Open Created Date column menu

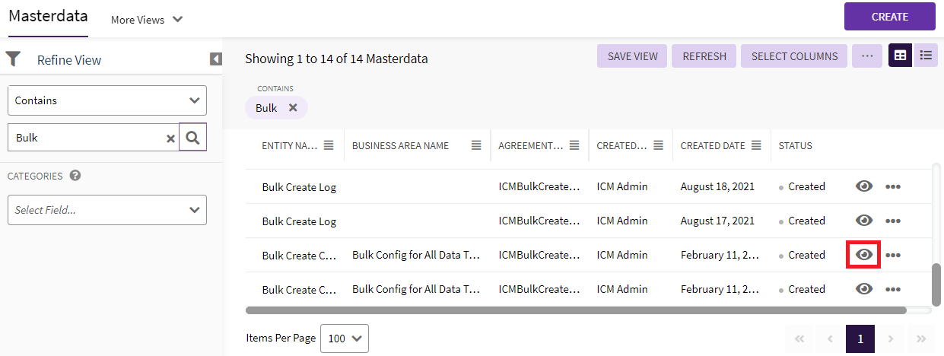click(x=756, y=145)
